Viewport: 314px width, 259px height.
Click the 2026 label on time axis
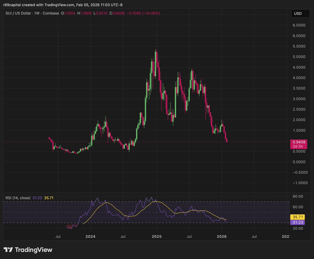(x=221, y=237)
